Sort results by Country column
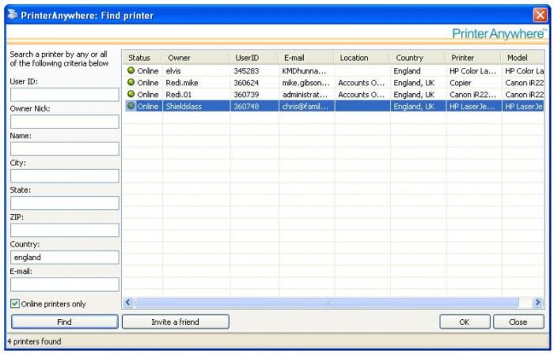 tap(417, 57)
